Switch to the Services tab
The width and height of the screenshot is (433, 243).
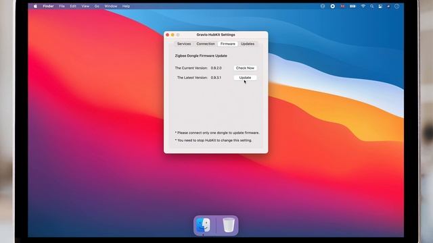(184, 44)
